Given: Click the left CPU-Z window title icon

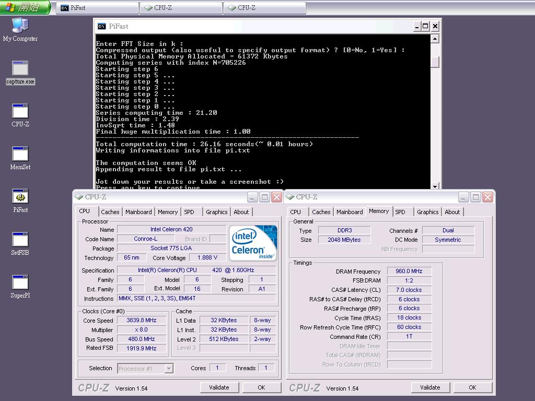Looking at the screenshot, I should coord(79,197).
